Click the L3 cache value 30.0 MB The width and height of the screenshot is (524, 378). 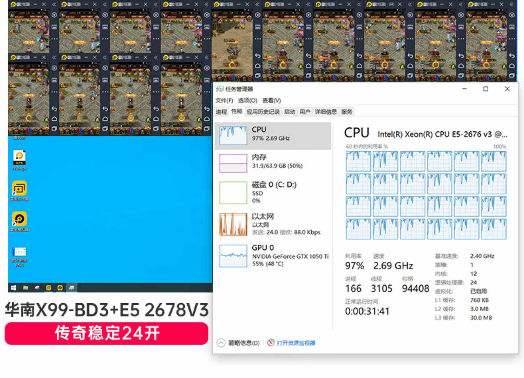point(481,318)
